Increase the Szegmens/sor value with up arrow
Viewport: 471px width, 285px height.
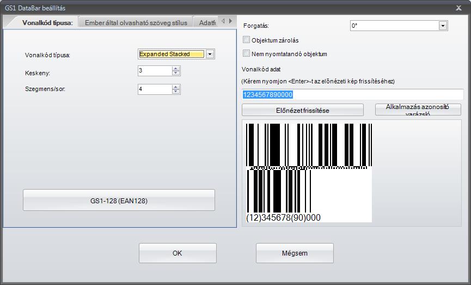pyautogui.click(x=176, y=87)
